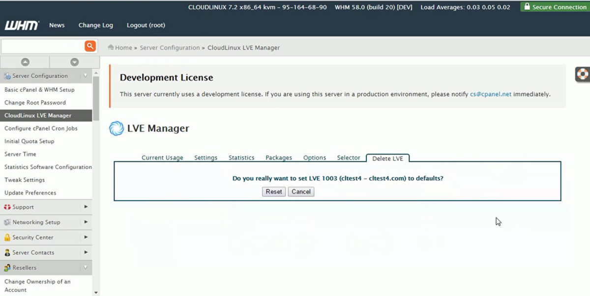Click the orange search magnifier button
The width and height of the screenshot is (590, 296).
pos(90,46)
